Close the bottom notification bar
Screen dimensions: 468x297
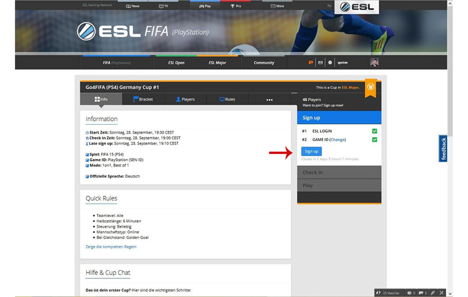pyautogui.click(x=442, y=293)
